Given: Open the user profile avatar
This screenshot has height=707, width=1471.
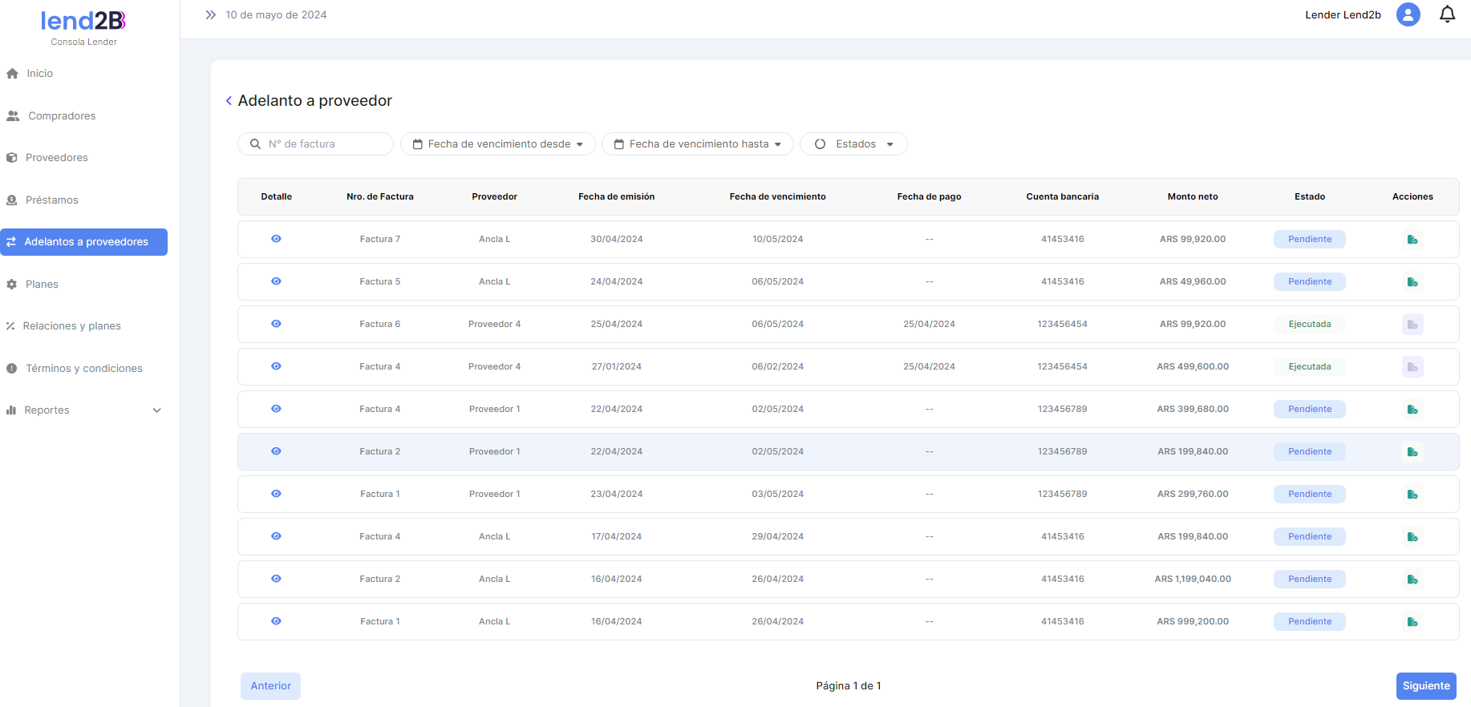Looking at the screenshot, I should coord(1408,14).
